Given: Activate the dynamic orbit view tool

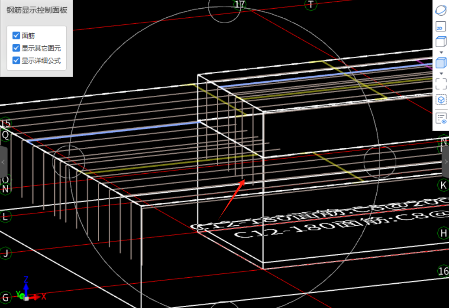Looking at the screenshot, I should click(441, 10).
